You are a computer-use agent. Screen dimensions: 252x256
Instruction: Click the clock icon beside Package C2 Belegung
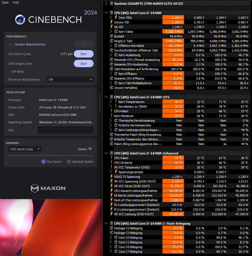pyautogui.click(x=111, y=228)
